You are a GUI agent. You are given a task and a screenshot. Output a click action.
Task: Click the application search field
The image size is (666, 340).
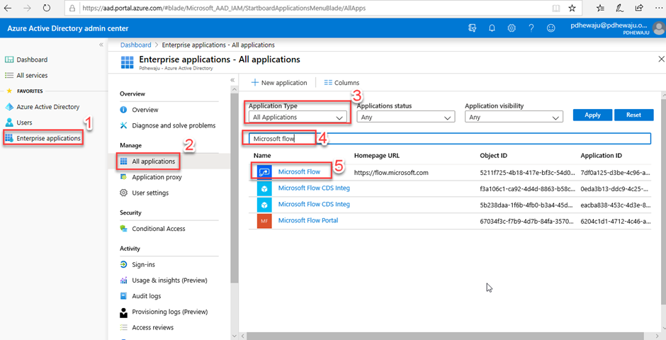(449, 139)
